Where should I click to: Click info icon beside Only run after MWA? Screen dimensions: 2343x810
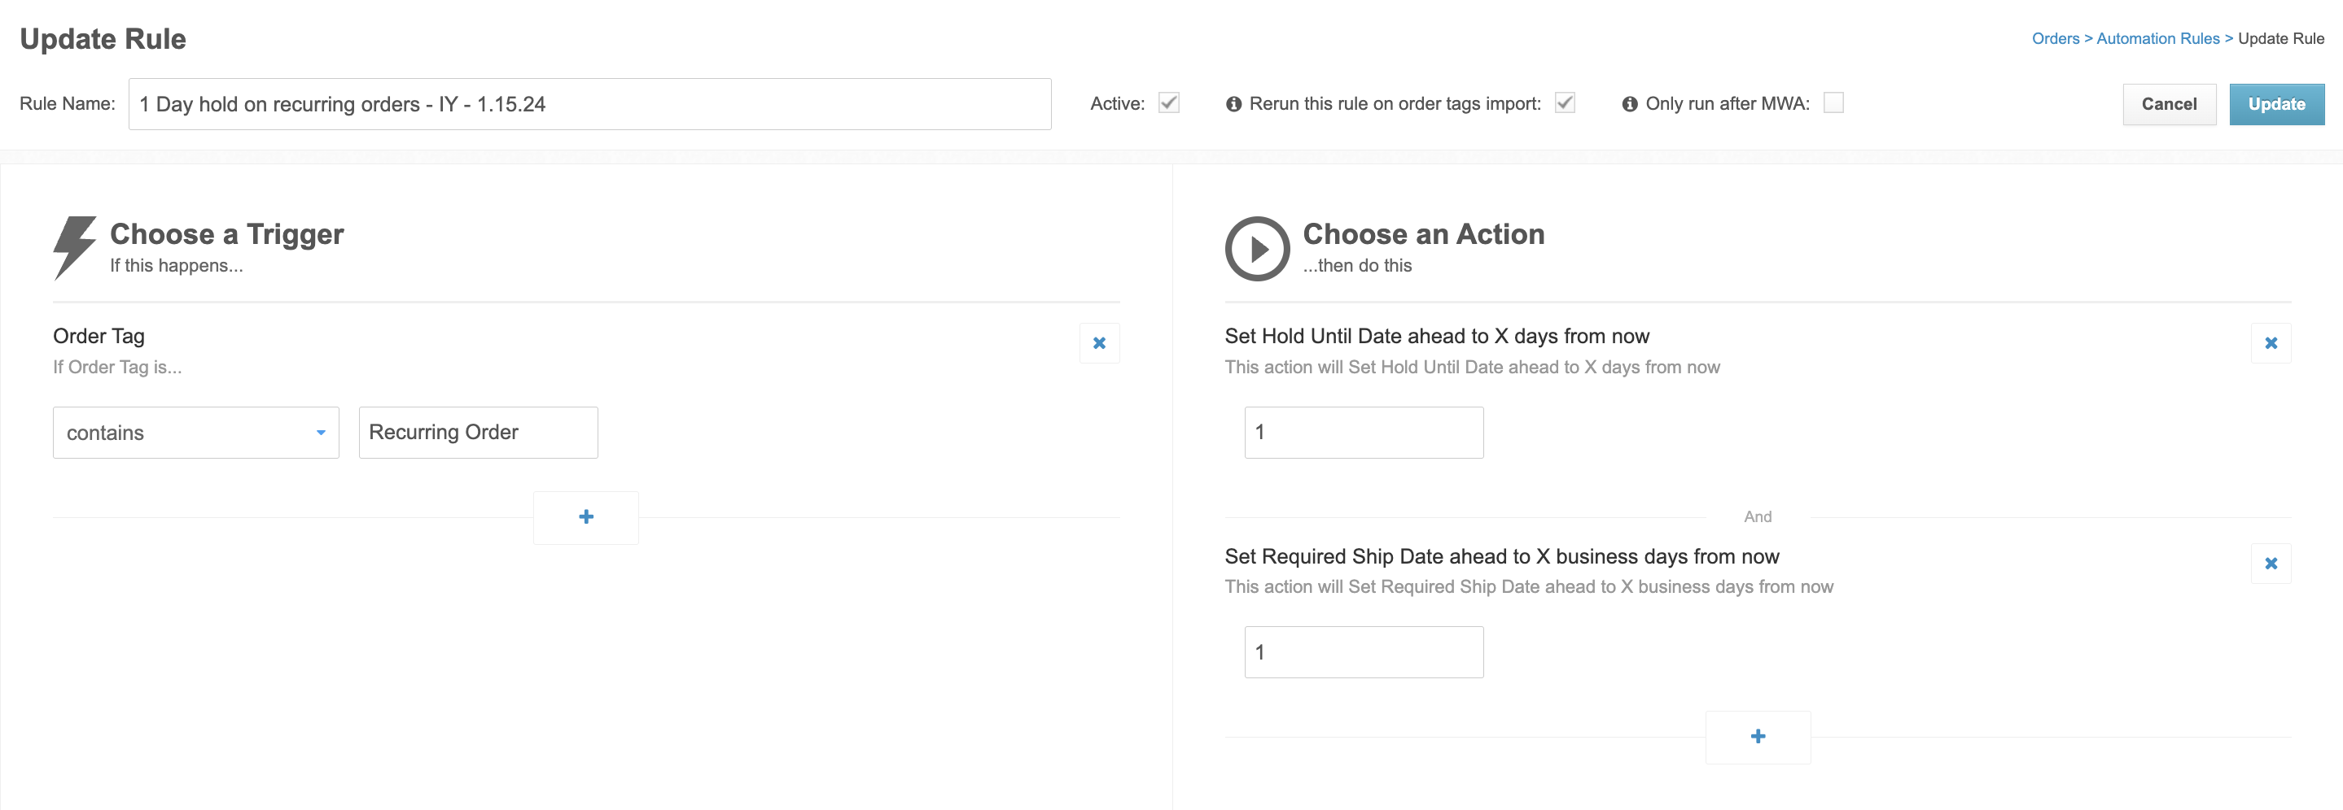(x=1630, y=103)
